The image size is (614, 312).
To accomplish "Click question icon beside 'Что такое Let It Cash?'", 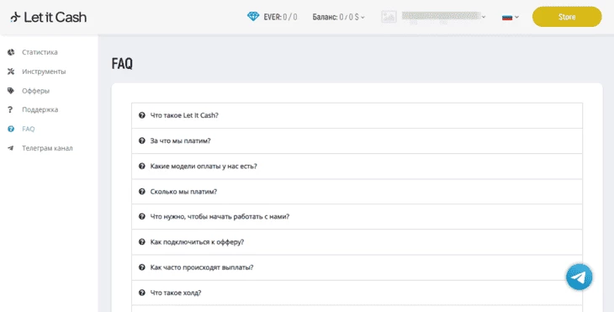I will tap(142, 115).
